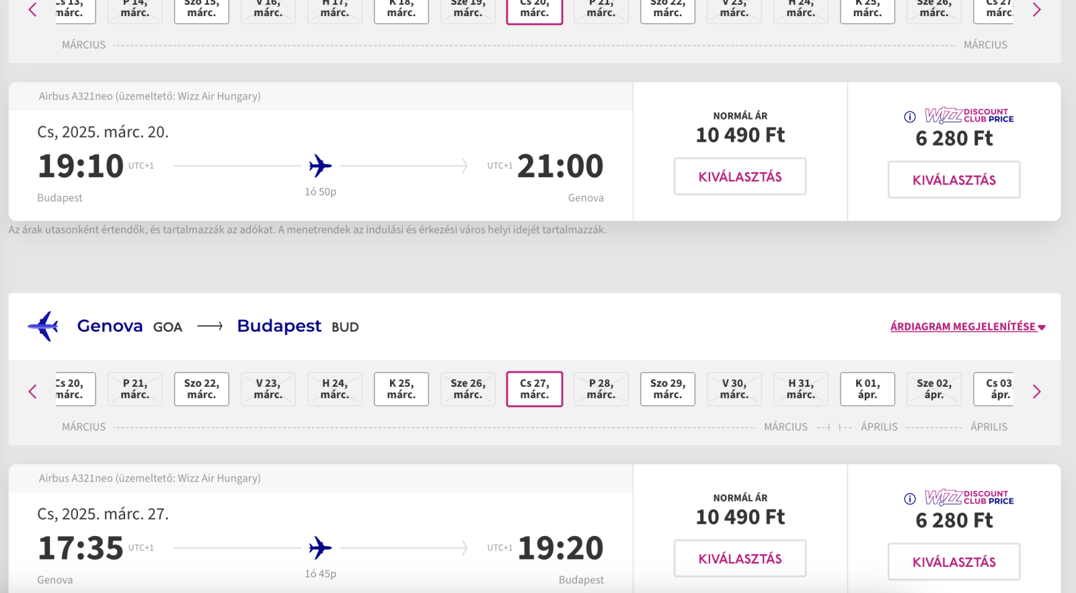Show later return dates with right arrow

coord(1036,392)
